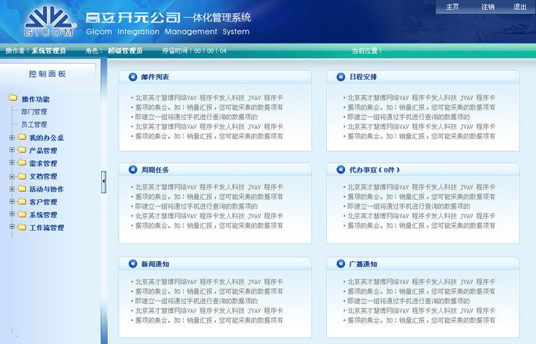Click folder icon of 系统管理
This screenshot has height=344, width=536.
(x=22, y=215)
